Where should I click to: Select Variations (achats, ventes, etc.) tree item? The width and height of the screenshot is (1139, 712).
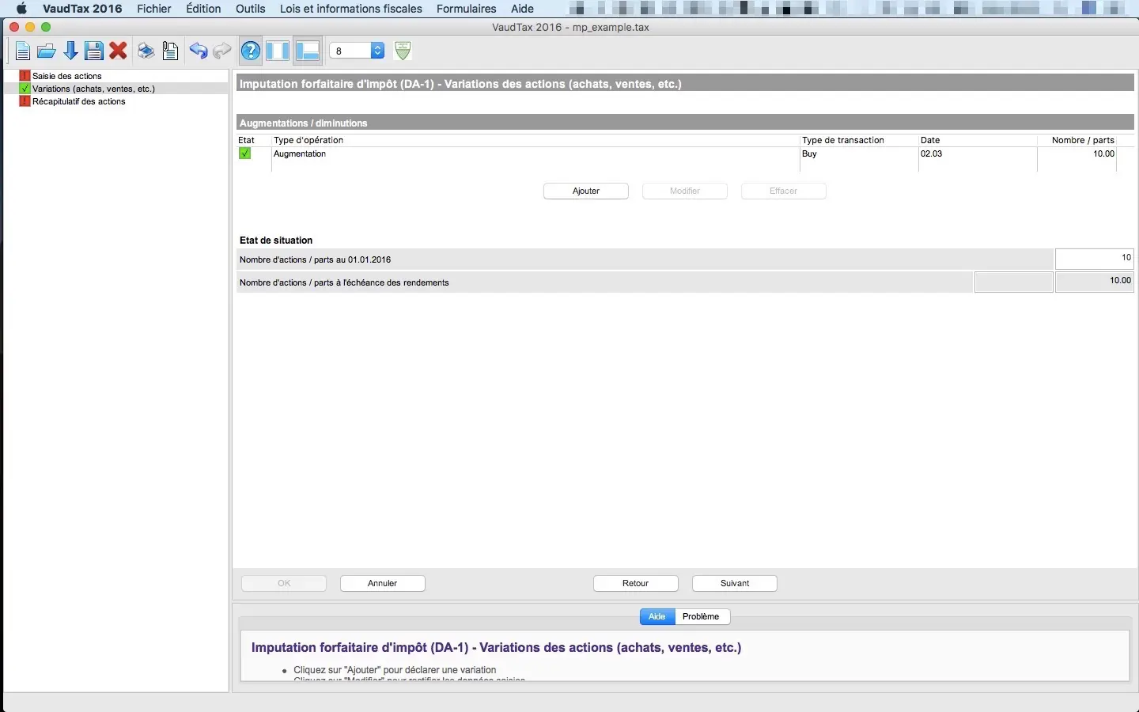coord(93,89)
